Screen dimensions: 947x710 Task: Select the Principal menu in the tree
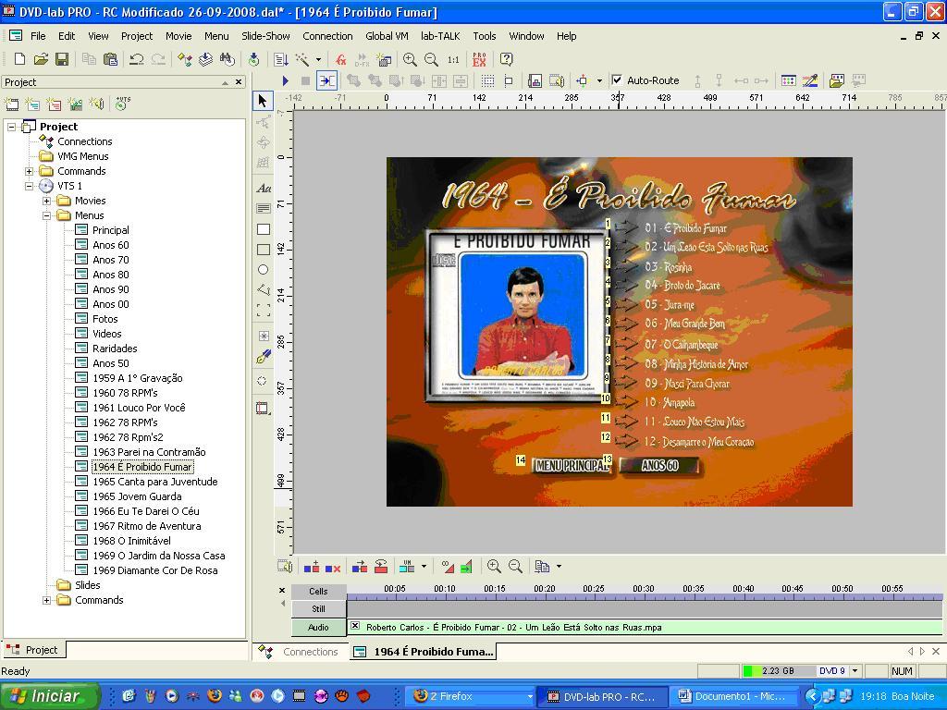click(x=111, y=230)
